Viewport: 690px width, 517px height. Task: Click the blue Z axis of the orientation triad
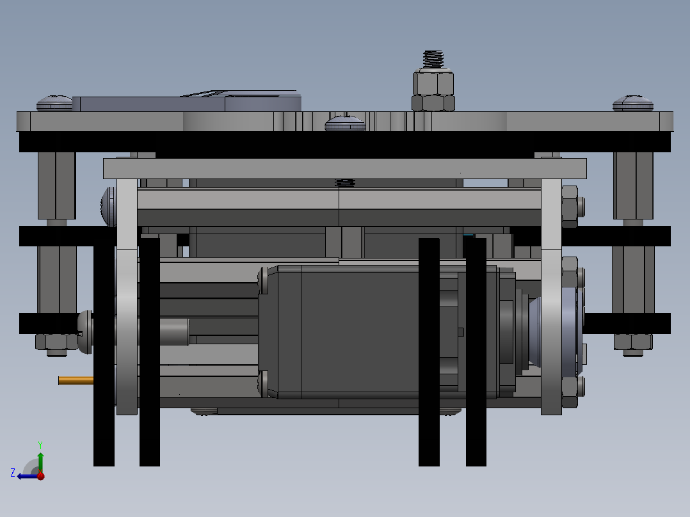tap(26, 477)
